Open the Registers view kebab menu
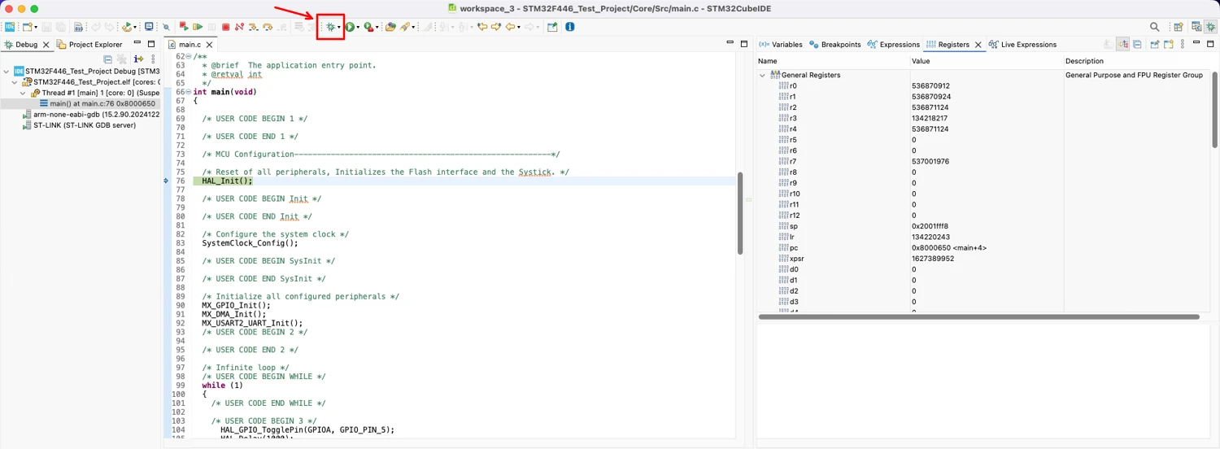The image size is (1220, 449). 1183,44
